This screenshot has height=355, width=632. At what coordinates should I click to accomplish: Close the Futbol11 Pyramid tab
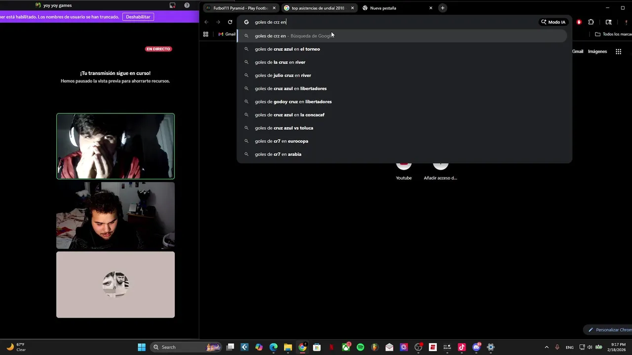[274, 8]
